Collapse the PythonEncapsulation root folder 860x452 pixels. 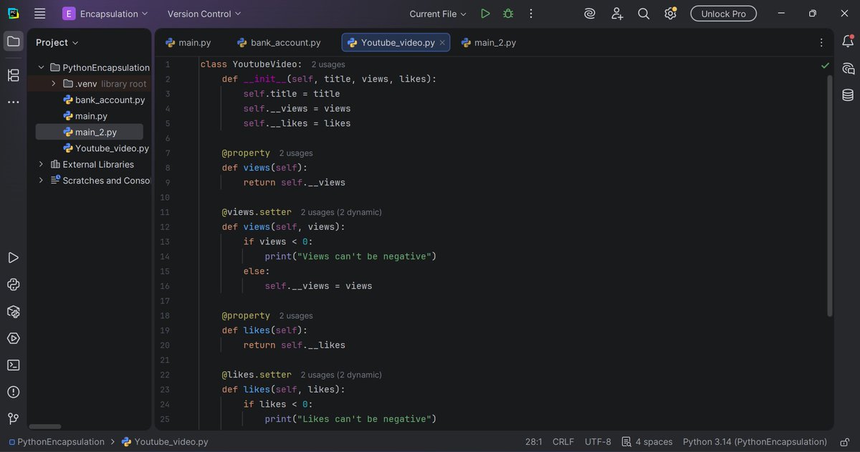point(41,67)
